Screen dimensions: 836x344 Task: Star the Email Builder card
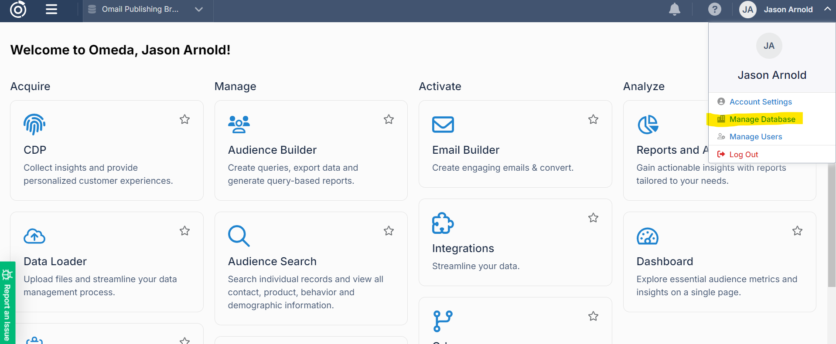pos(593,119)
